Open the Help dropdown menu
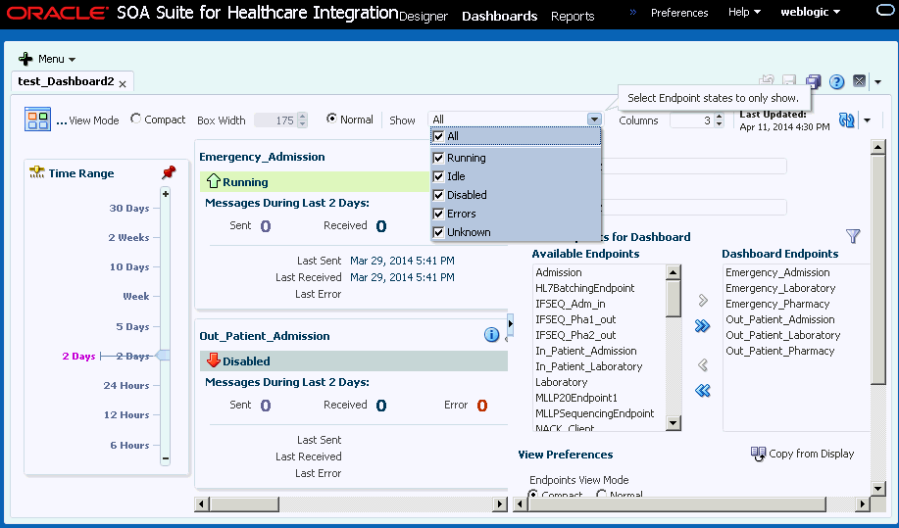The image size is (899, 528). 757,12
